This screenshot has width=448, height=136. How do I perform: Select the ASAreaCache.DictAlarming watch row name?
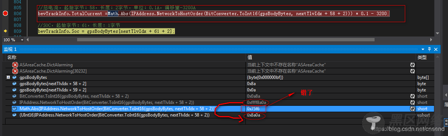click(x=46, y=65)
